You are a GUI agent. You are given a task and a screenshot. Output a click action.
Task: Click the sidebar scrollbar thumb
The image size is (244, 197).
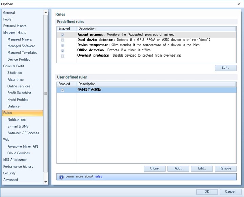[x=46, y=94]
